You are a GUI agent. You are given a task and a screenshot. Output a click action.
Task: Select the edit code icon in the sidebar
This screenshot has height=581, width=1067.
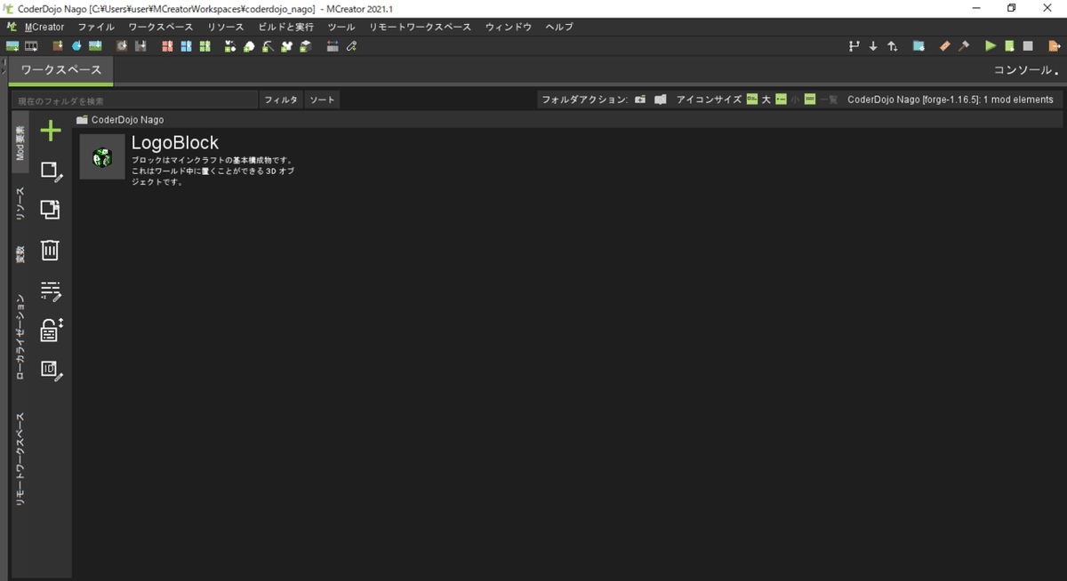50,171
